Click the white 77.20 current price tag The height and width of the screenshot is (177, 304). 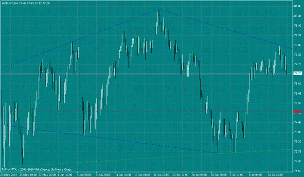[x=298, y=73]
